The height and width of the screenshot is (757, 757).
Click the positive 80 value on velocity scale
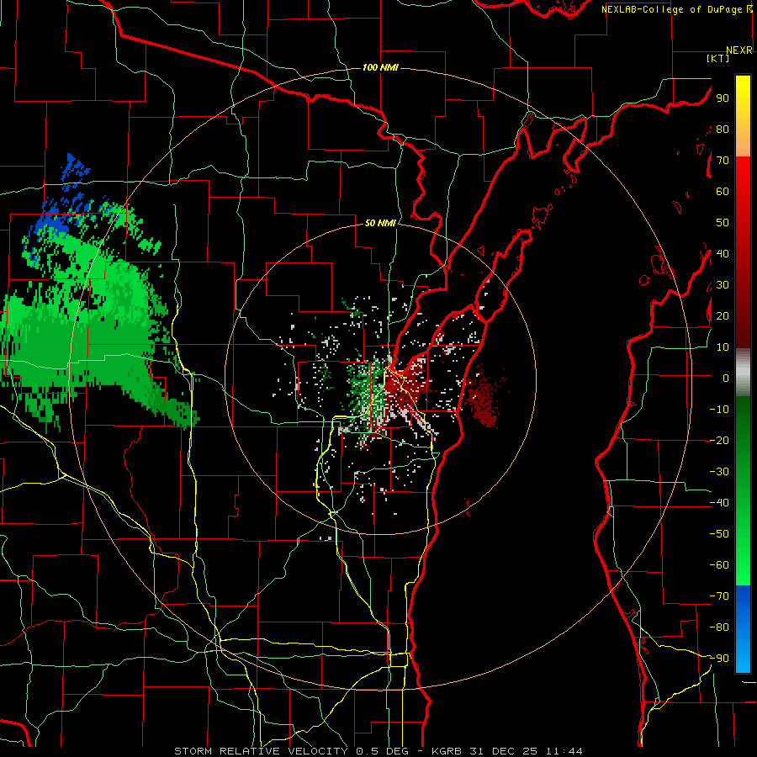tap(723, 130)
